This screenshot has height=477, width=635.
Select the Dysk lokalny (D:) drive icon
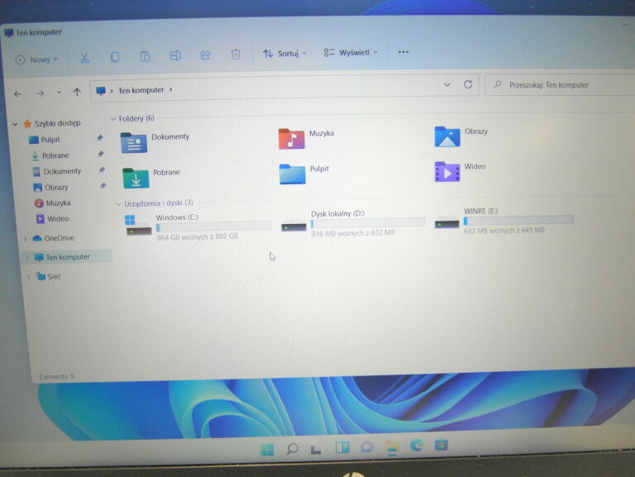(294, 225)
